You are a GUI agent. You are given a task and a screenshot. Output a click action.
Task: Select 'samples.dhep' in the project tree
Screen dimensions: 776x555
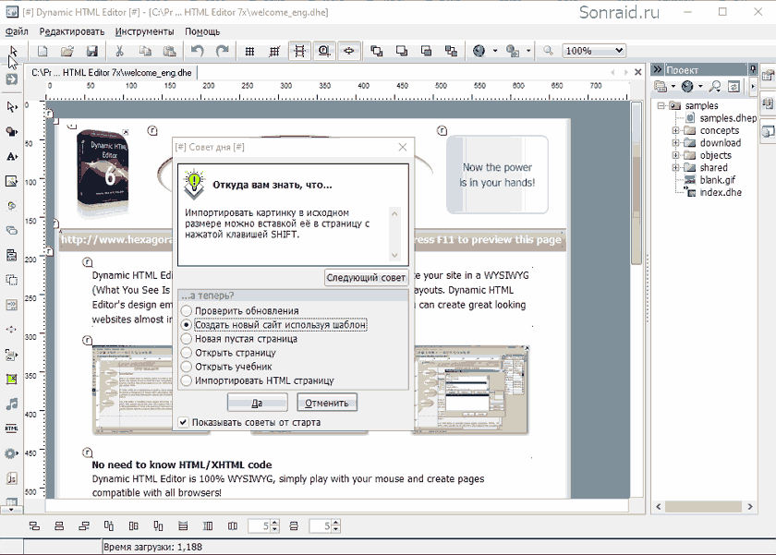coord(728,118)
